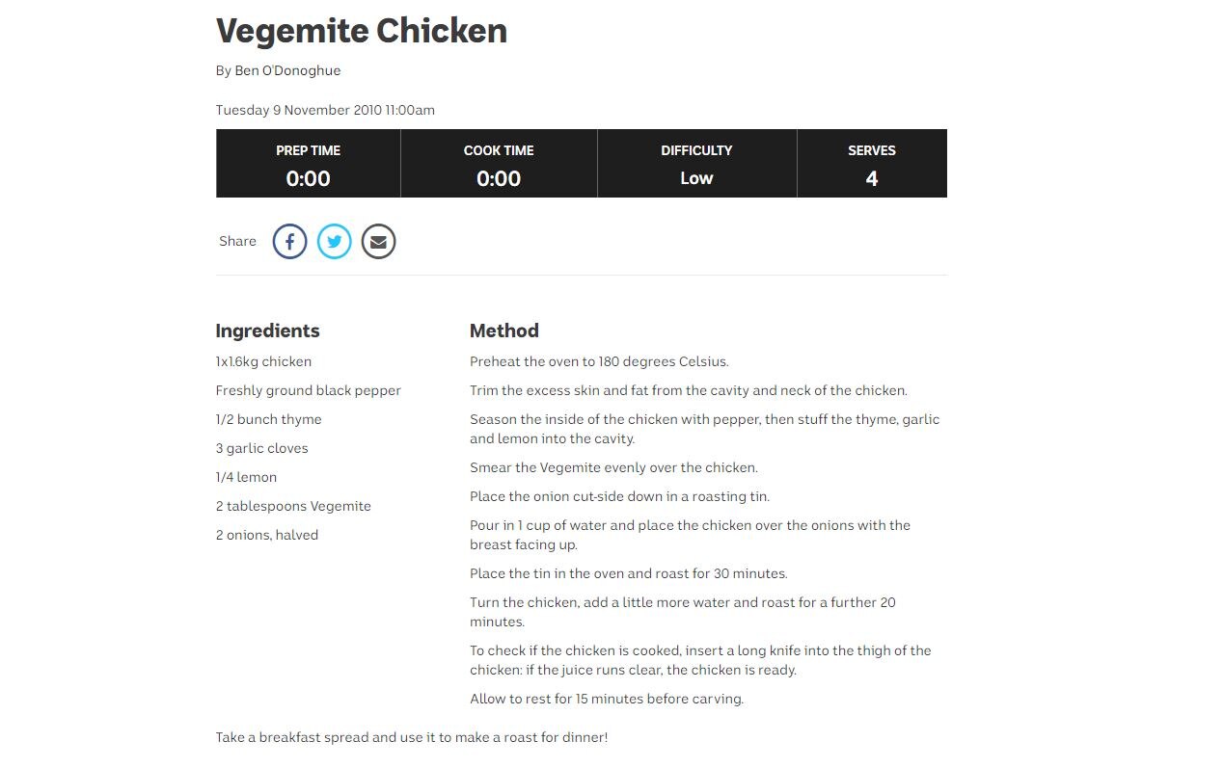Share recipe by email envelope icon
The width and height of the screenshot is (1224, 768).
pyautogui.click(x=378, y=241)
